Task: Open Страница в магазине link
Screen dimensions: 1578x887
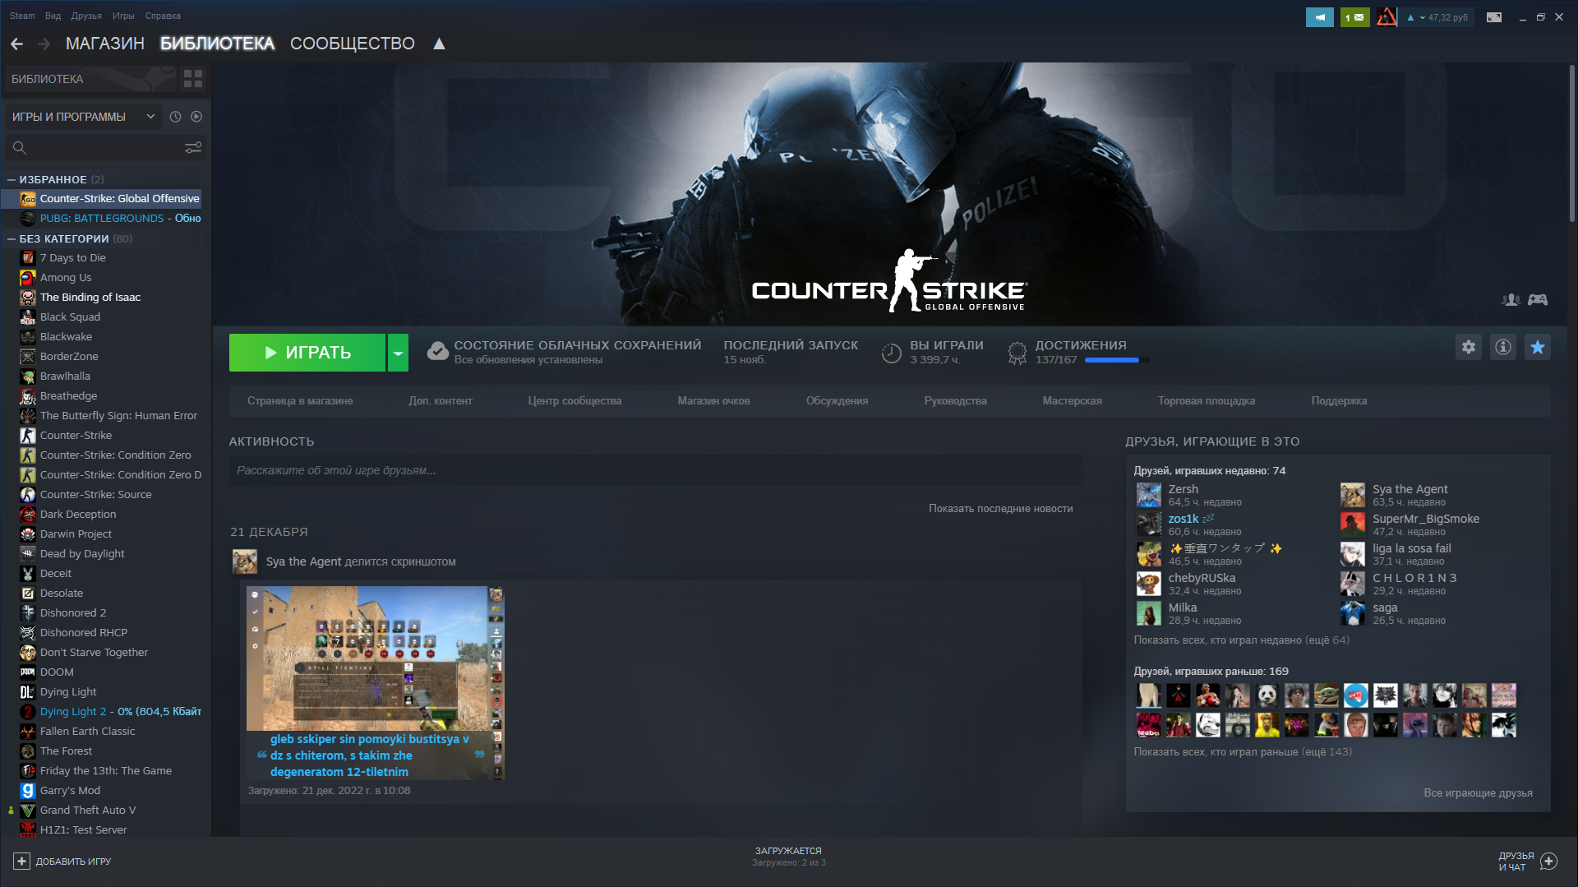Action: tap(300, 401)
